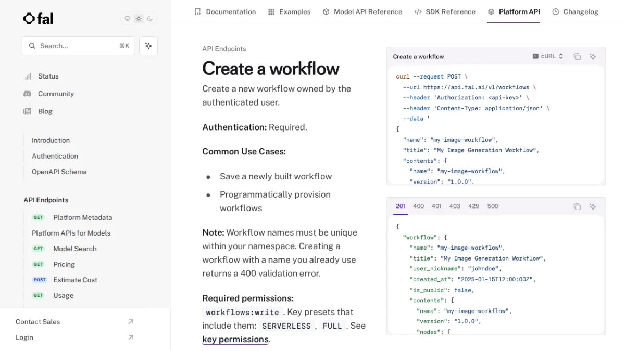Select Platform APIs for Models group

click(71, 233)
